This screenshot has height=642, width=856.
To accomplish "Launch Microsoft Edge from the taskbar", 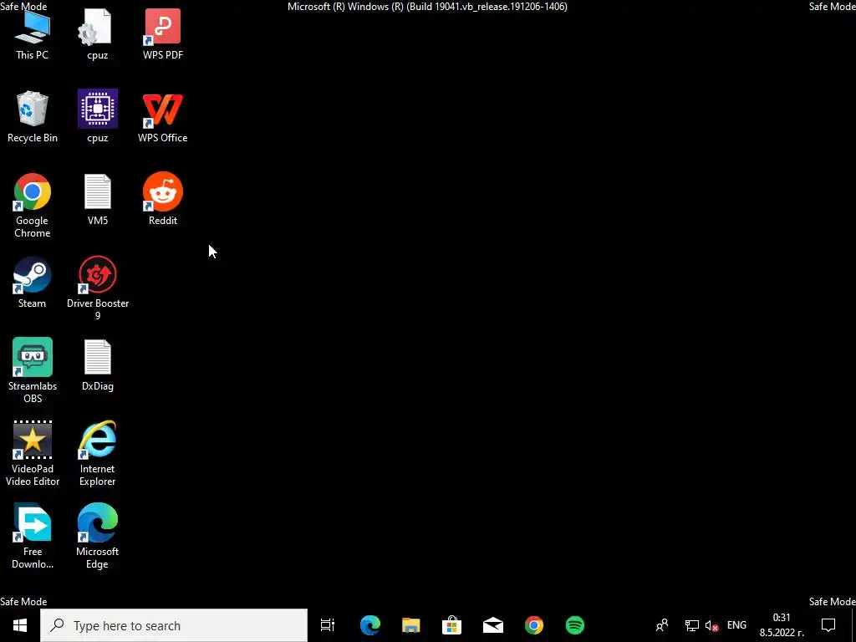I will point(369,625).
